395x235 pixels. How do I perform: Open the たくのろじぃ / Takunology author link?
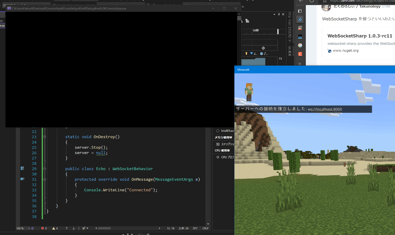357,6
